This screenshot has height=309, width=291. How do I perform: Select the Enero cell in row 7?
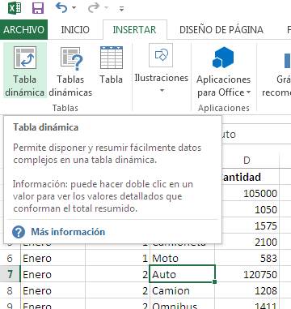pyautogui.click(x=53, y=274)
